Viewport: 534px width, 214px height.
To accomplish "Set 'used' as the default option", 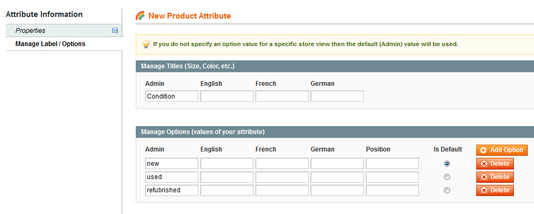I will tap(447, 177).
